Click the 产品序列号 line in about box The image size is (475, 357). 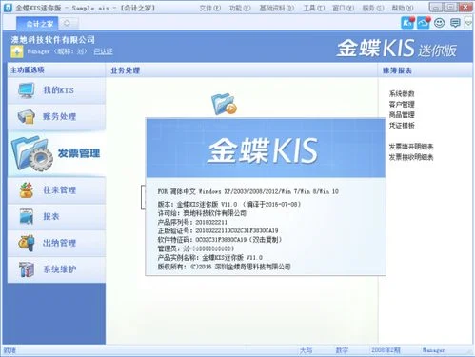pos(192,222)
